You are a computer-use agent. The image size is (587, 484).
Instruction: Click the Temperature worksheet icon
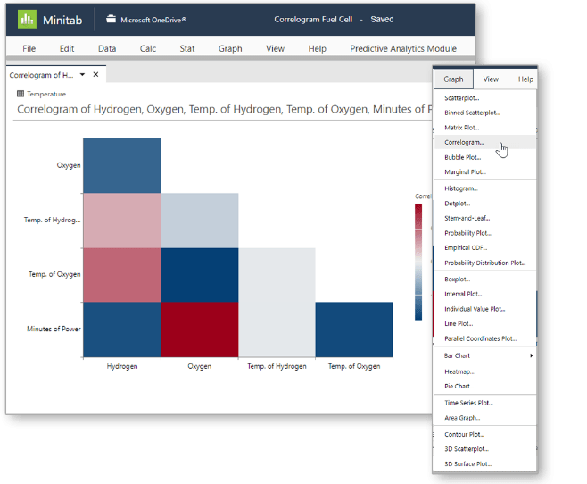click(x=21, y=94)
